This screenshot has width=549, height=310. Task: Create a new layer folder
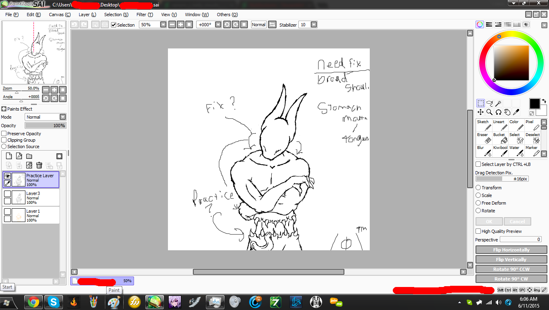[29, 156]
